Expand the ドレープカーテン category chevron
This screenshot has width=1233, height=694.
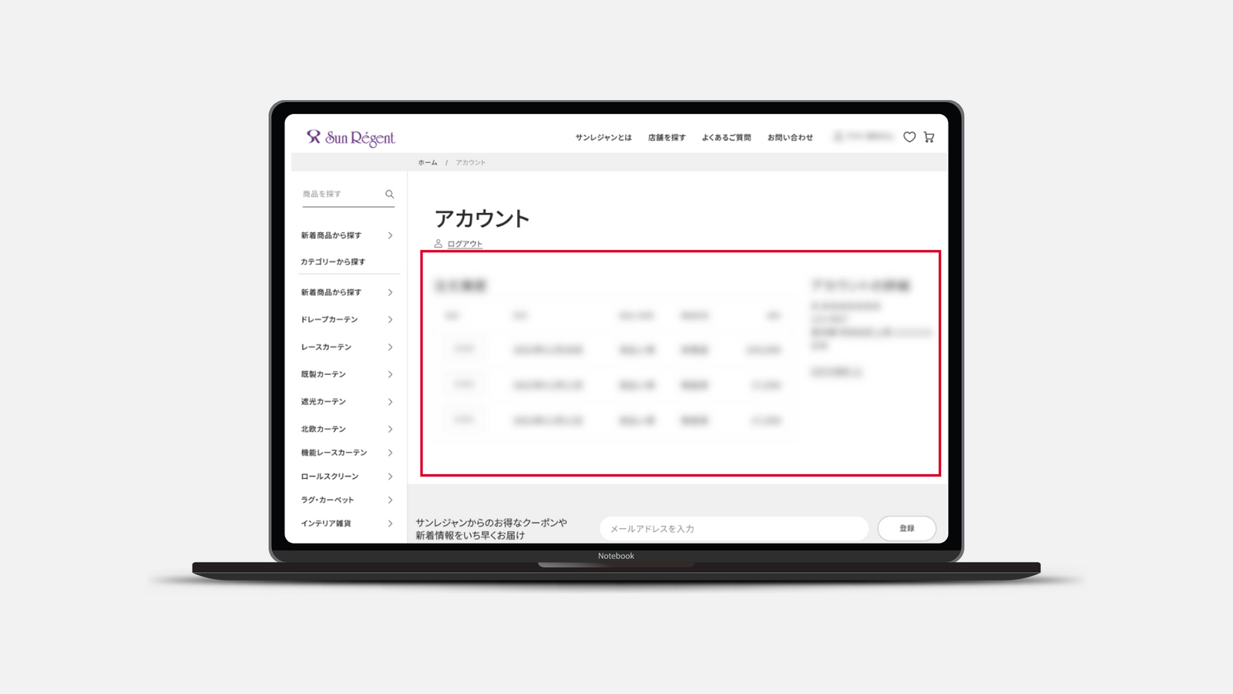[x=390, y=319]
